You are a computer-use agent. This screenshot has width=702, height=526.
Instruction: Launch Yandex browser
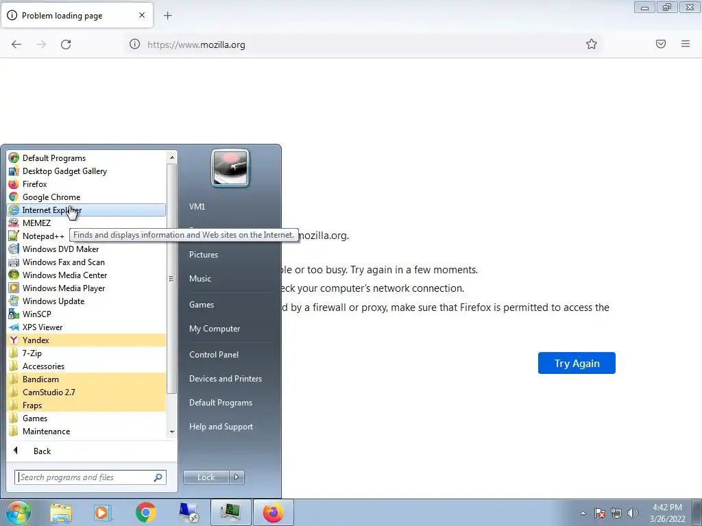pyautogui.click(x=86, y=340)
